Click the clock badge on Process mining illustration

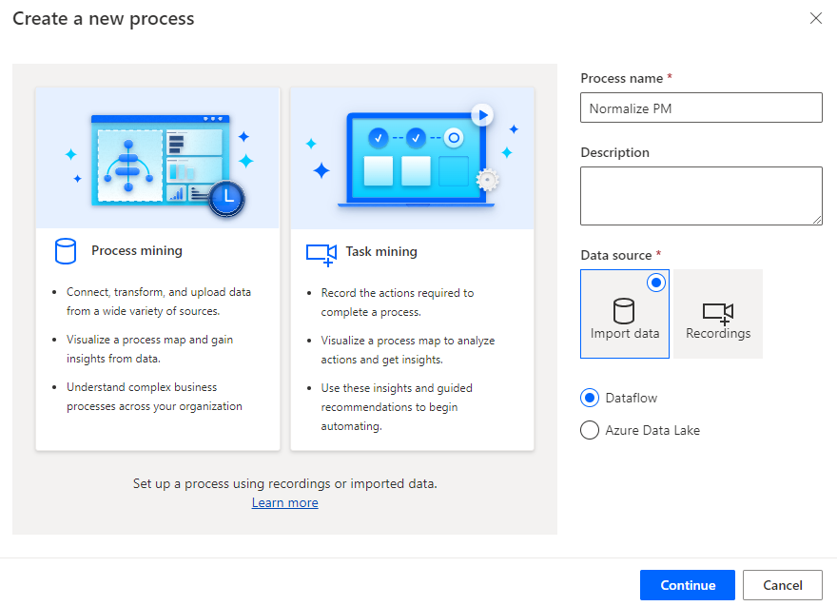pyautogui.click(x=225, y=199)
